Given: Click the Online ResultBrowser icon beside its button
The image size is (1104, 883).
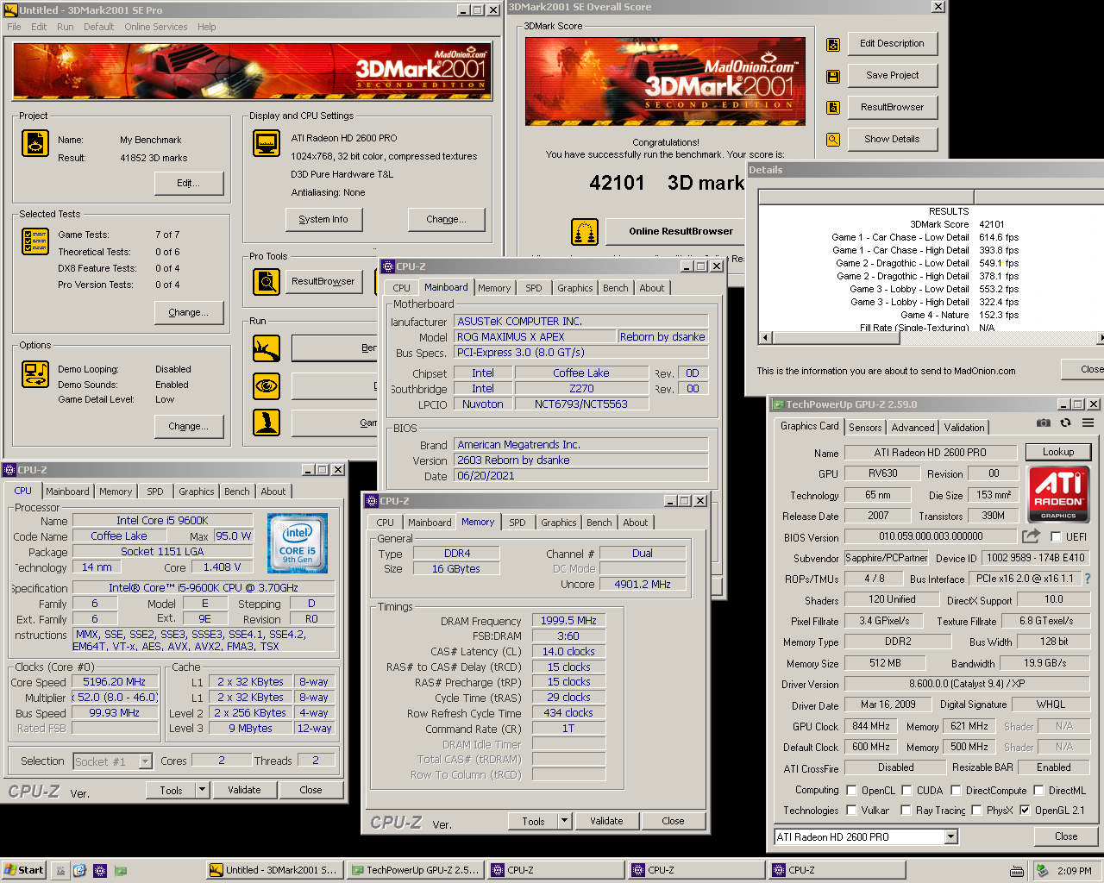Looking at the screenshot, I should tap(585, 232).
